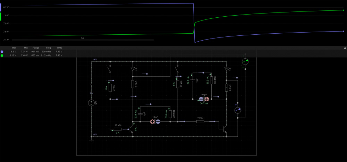
Task: Click the RMS column header
Action: coord(59,48)
